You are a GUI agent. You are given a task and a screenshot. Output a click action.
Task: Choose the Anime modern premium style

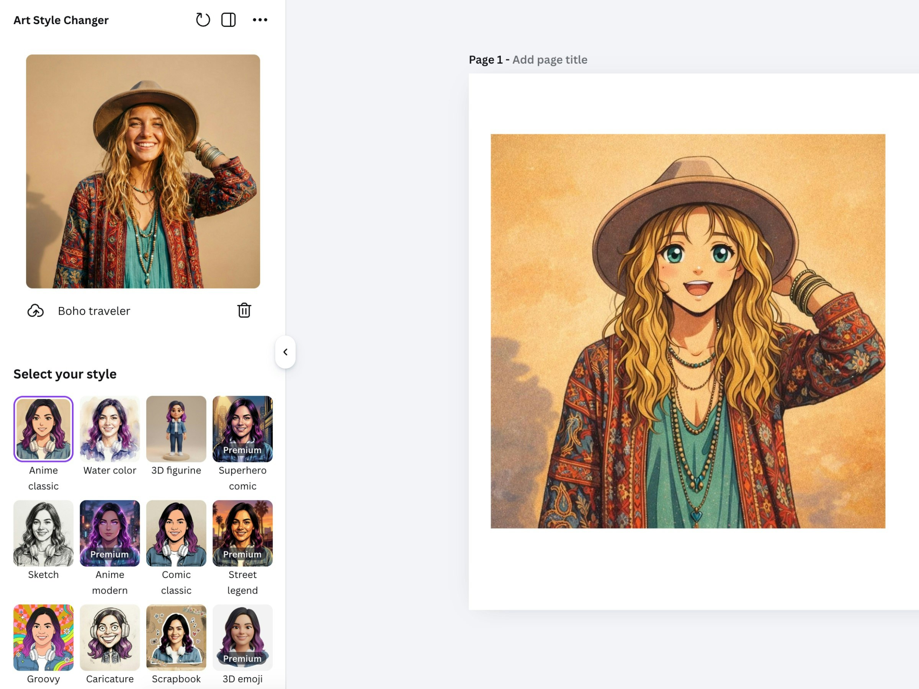(110, 533)
